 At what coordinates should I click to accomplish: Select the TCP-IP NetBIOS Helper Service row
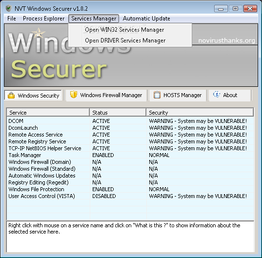[130, 148]
